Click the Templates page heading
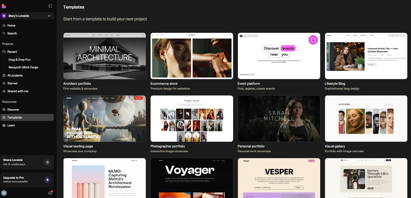The height and width of the screenshot is (198, 411). (x=74, y=7)
